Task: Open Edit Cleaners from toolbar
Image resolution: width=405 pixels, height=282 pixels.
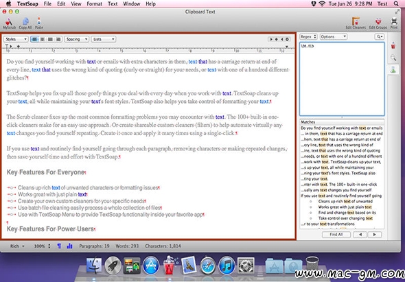Action: (x=356, y=23)
